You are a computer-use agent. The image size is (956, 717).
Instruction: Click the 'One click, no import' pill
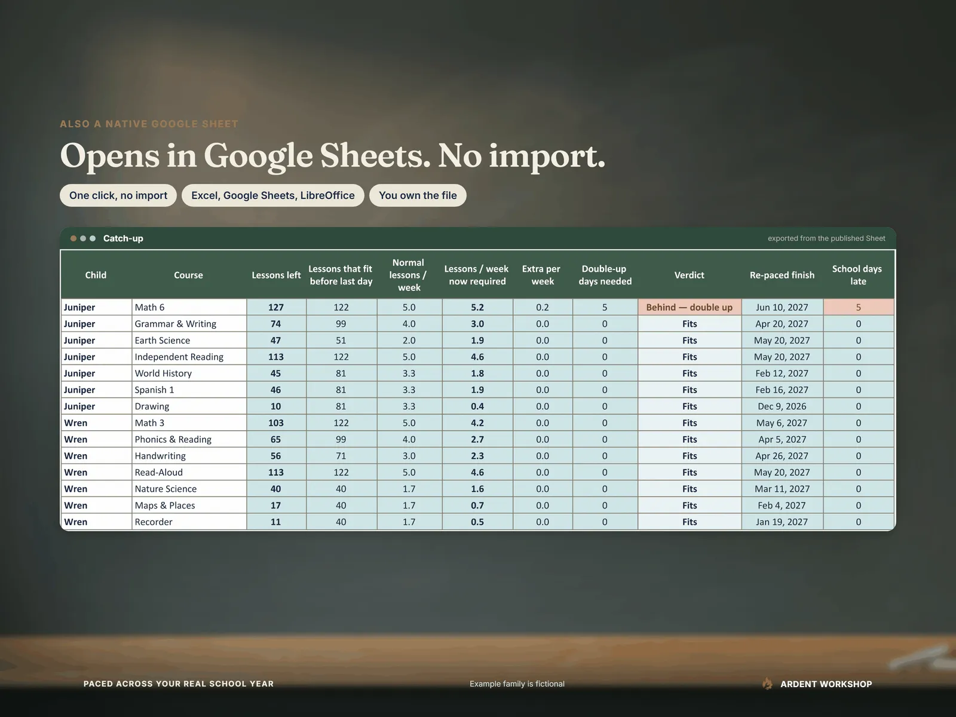(118, 195)
